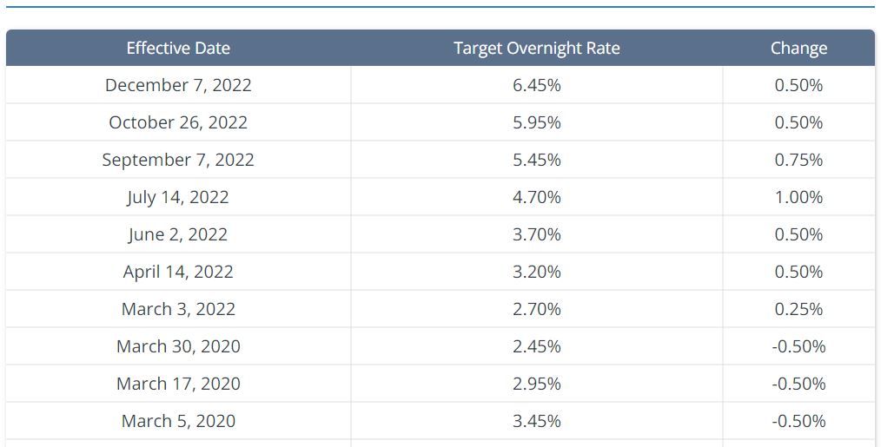This screenshot has height=447, width=881.
Task: Click the Target Overnight Rate column header
Action: [x=537, y=49]
